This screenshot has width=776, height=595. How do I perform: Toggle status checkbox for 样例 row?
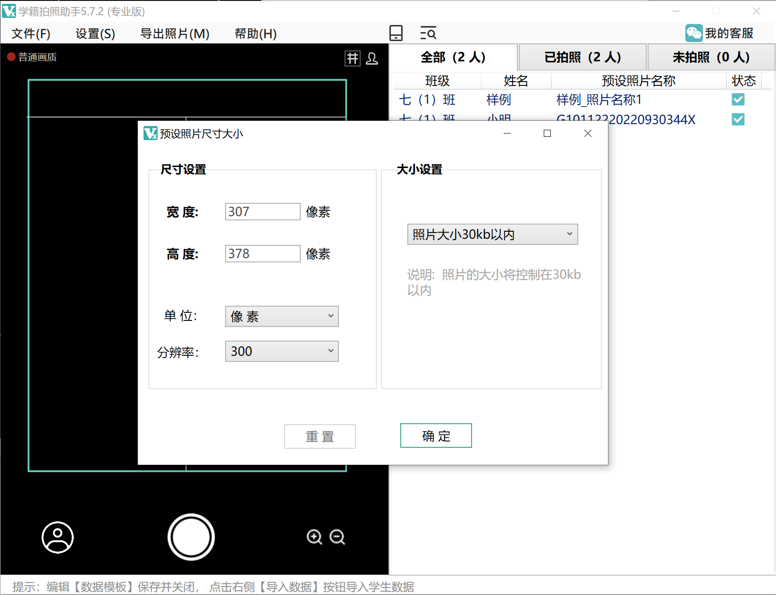click(x=738, y=100)
